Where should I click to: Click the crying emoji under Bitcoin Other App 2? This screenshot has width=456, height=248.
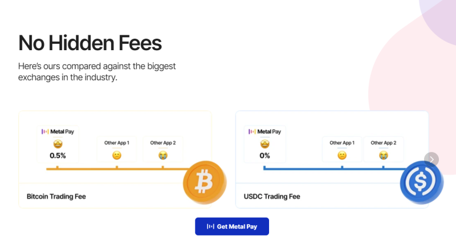[163, 155]
